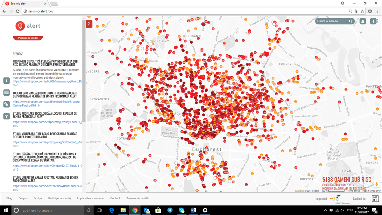
Task: Open Participa la sondaj footer link
Action: pos(60,198)
